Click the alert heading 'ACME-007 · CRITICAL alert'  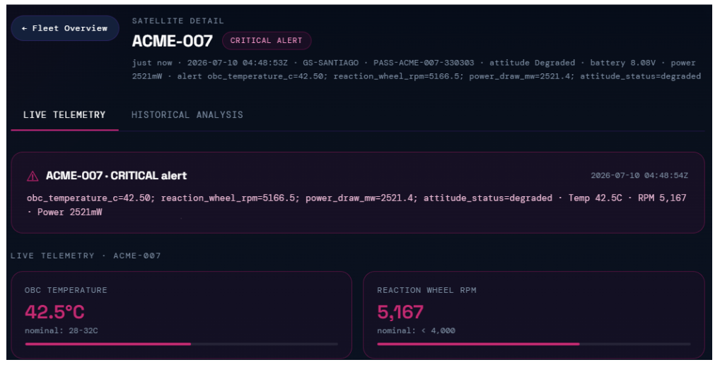point(116,176)
